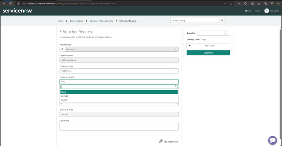Open the chat bubble widget
The height and width of the screenshot is (146, 282).
(x=272, y=140)
